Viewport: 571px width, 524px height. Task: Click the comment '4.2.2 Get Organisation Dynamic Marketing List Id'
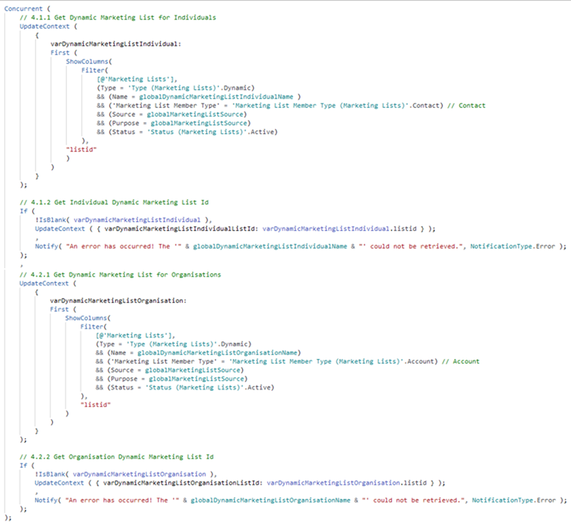(108, 458)
